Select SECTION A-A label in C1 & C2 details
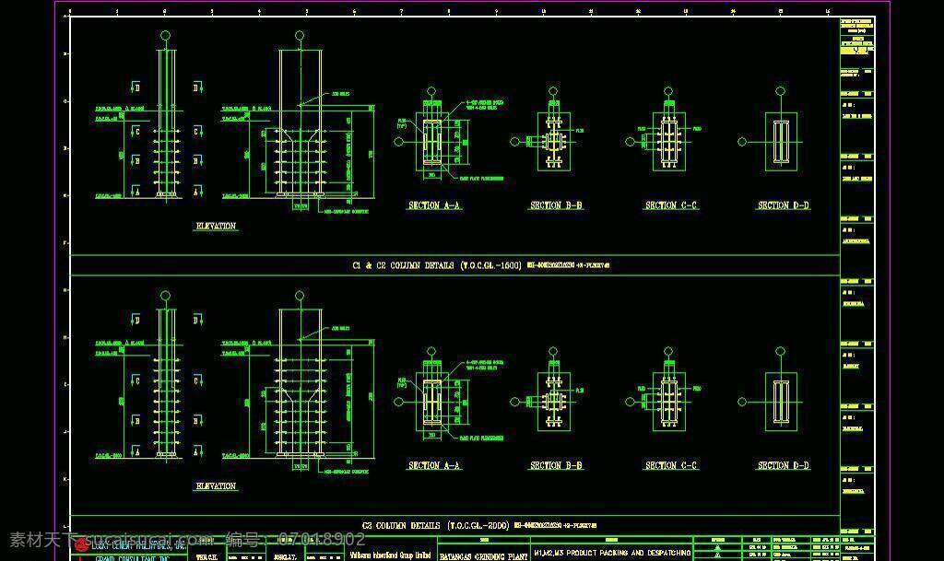 tap(434, 205)
